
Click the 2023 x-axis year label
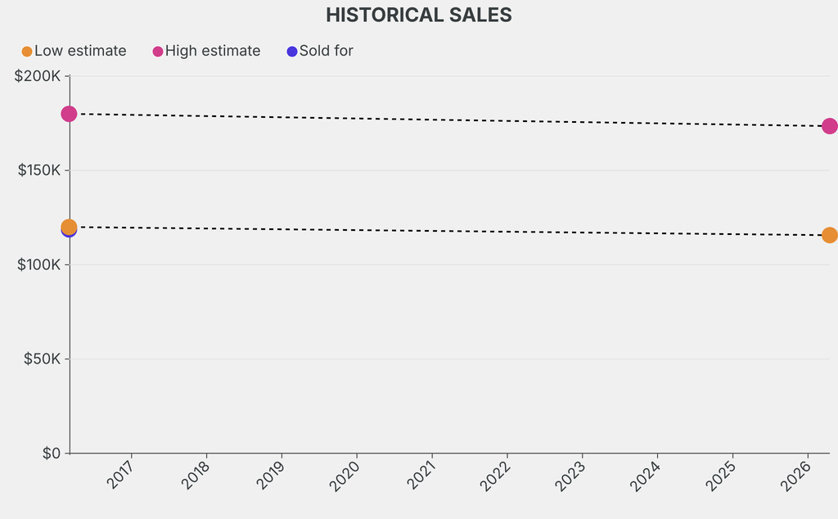point(571,475)
